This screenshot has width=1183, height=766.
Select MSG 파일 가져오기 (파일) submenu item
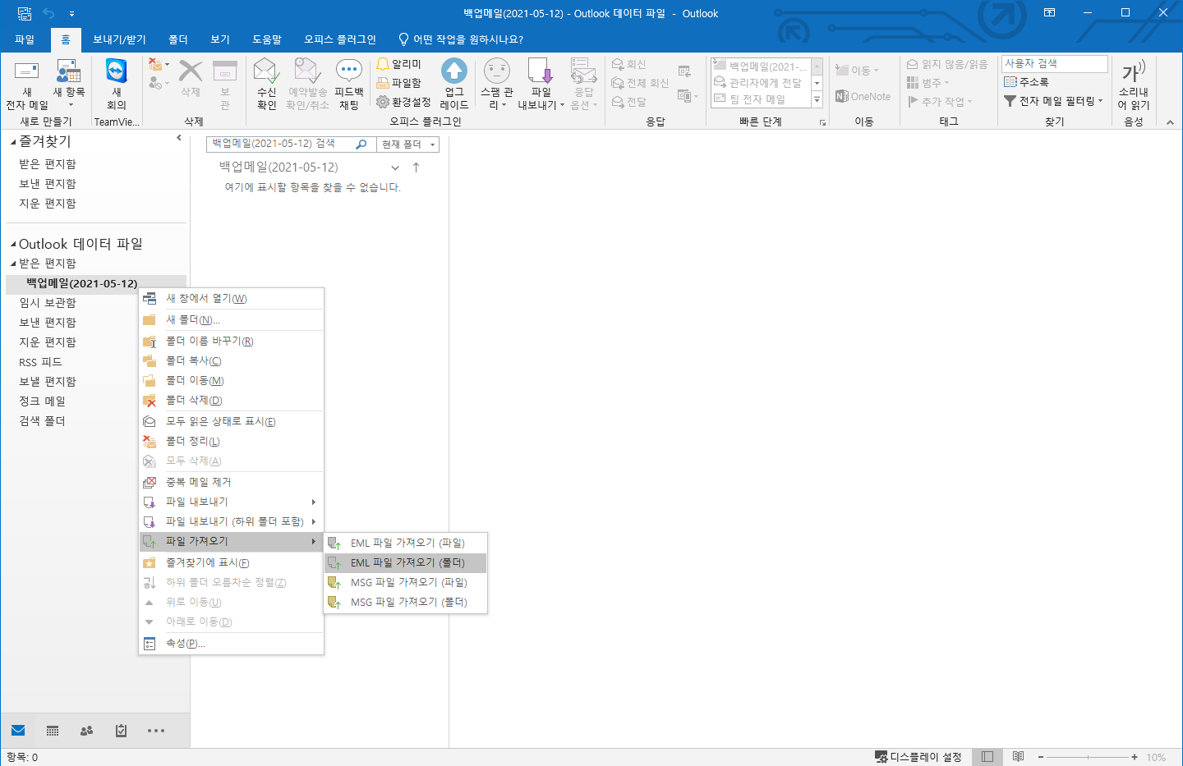pos(406,582)
